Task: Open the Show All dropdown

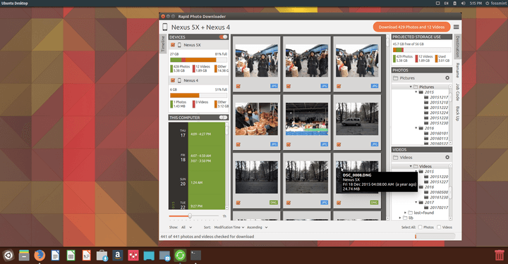Action: tap(186, 227)
